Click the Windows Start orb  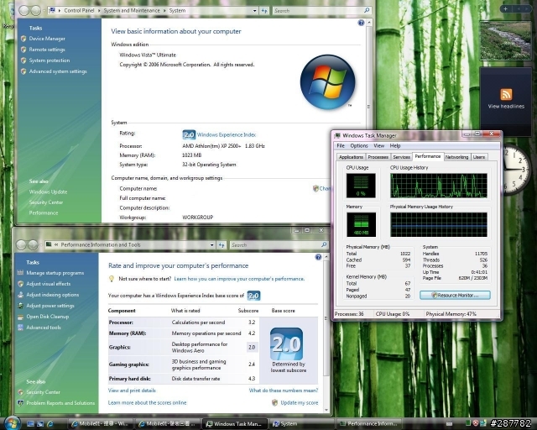(x=12, y=423)
